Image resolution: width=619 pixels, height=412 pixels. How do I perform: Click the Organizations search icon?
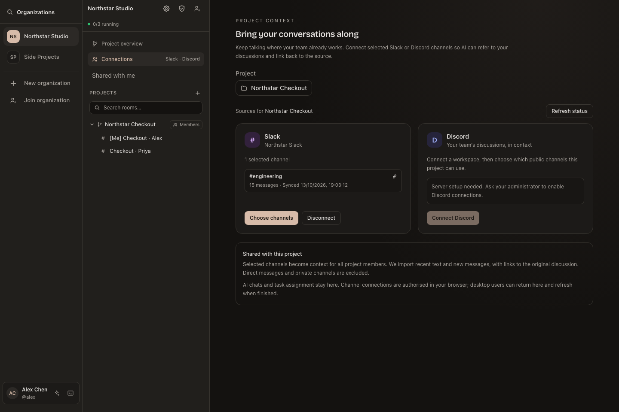coord(10,12)
